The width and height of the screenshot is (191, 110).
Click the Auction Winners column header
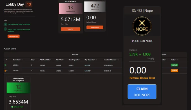tap(110, 60)
